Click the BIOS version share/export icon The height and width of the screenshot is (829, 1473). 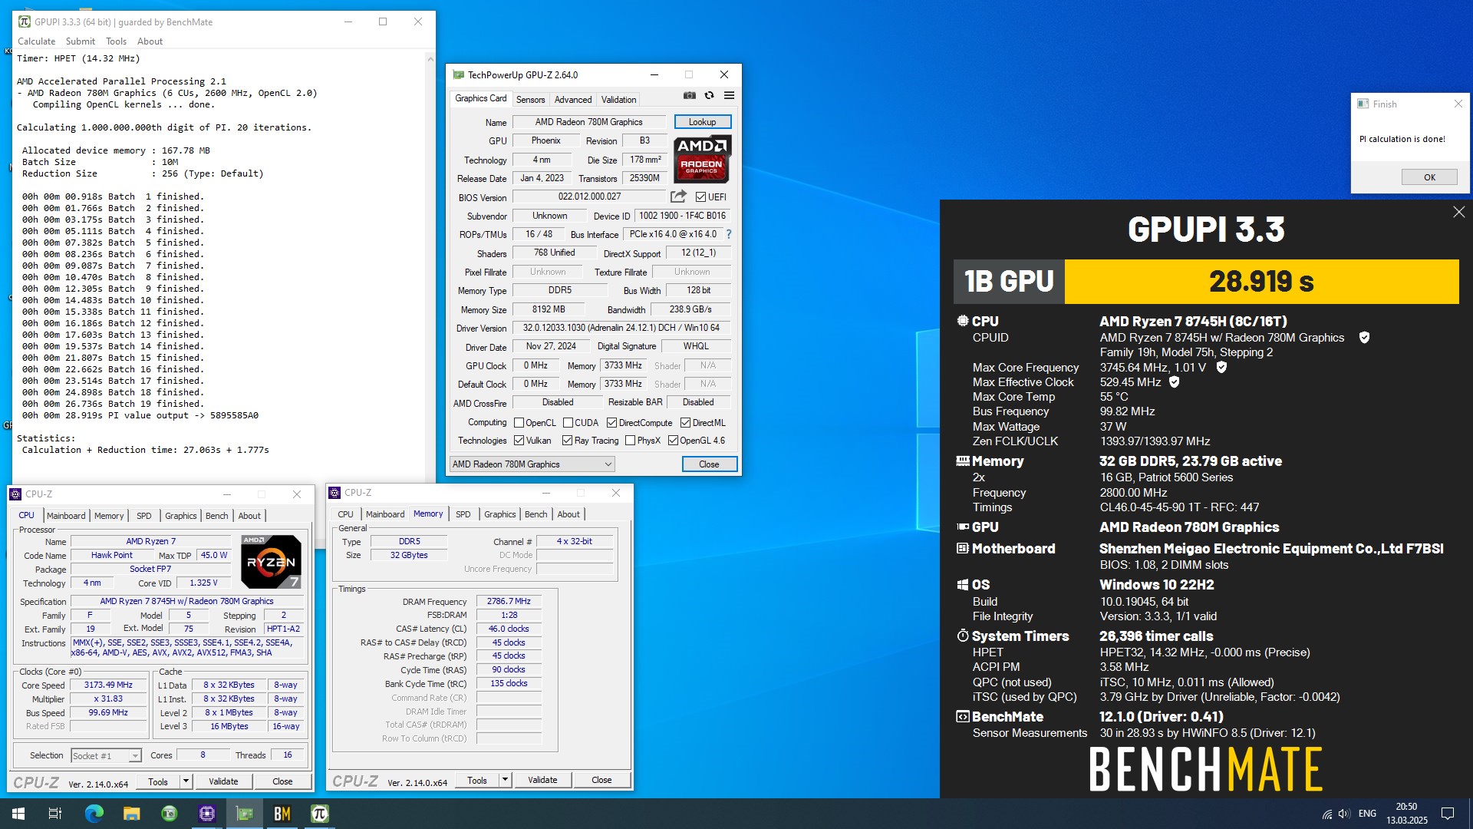tap(678, 197)
